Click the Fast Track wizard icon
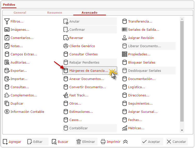 pos(66,95)
